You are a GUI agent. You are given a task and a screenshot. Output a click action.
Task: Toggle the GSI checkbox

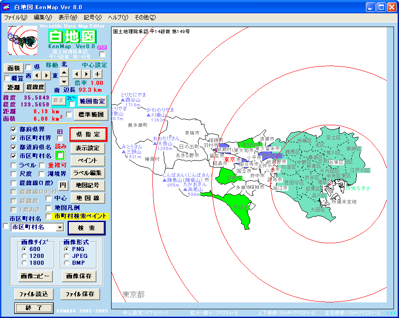[102, 55]
